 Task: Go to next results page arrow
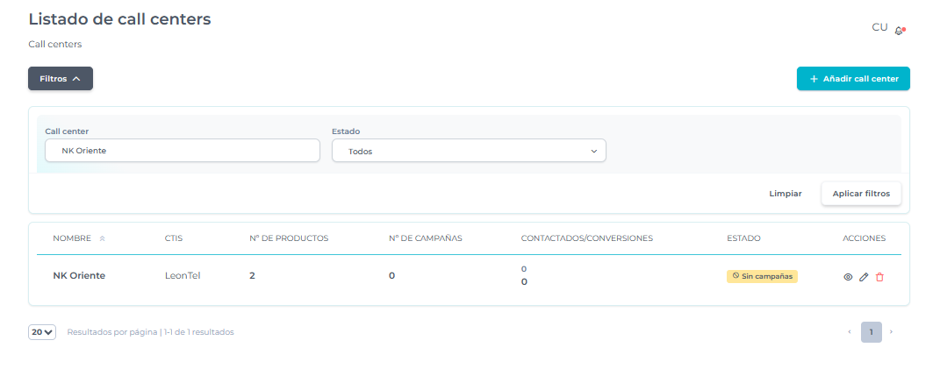click(891, 332)
